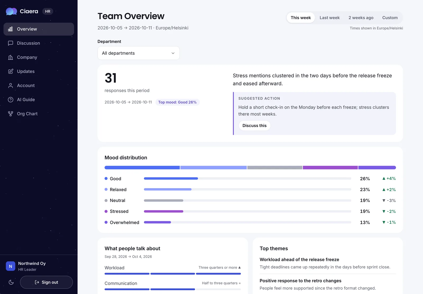Click the Stressed mood progress bar
423x294 pixels.
click(247, 211)
